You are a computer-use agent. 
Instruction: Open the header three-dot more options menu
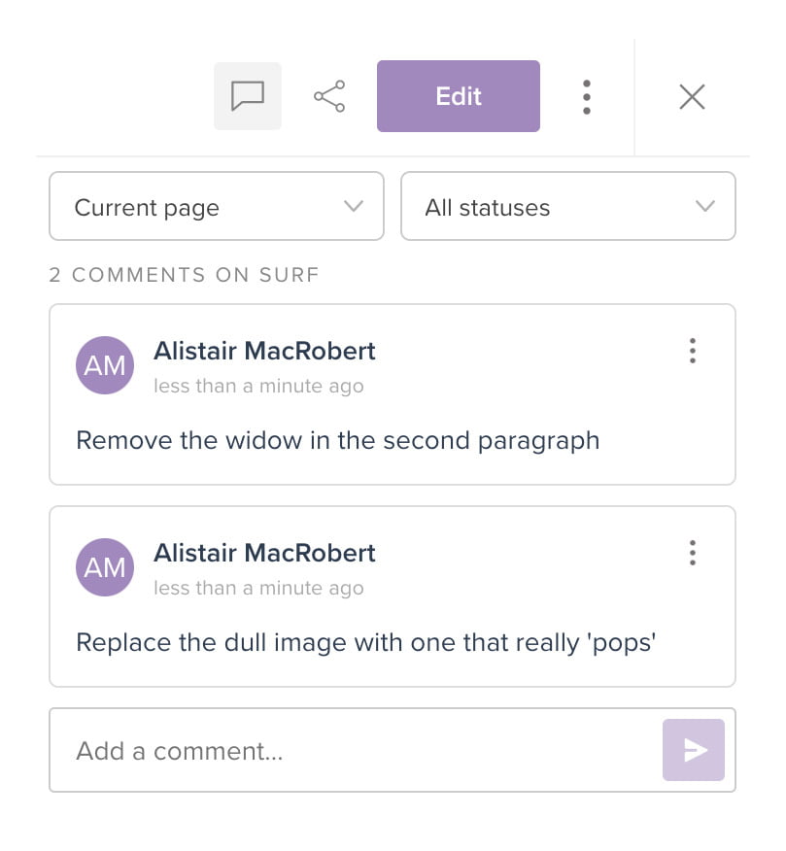[586, 96]
